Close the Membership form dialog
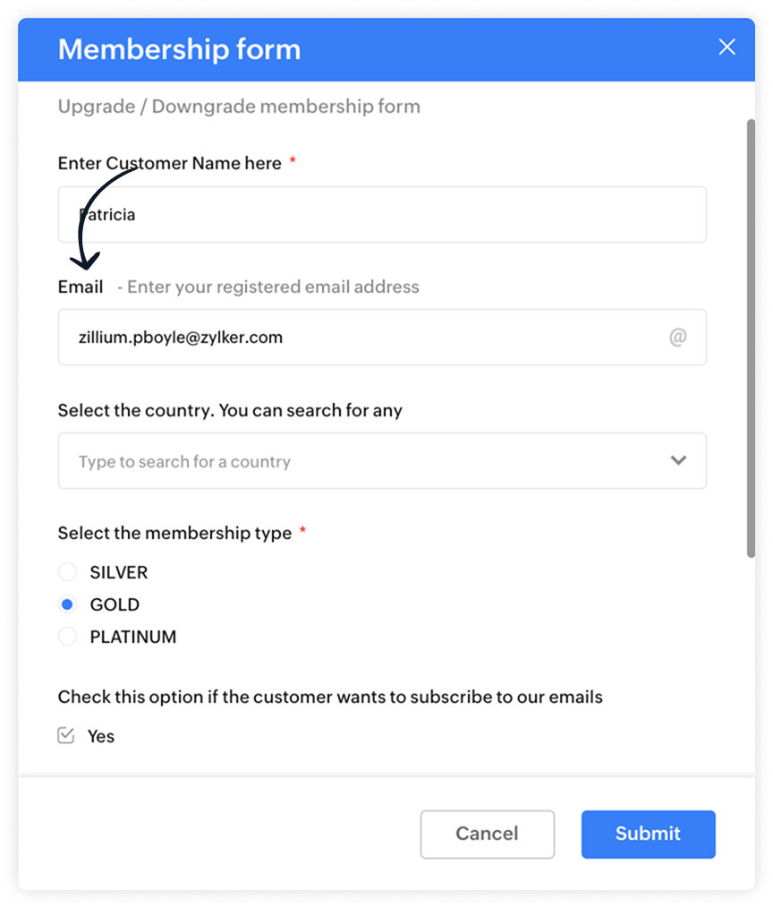The height and width of the screenshot is (908, 773). tap(726, 47)
